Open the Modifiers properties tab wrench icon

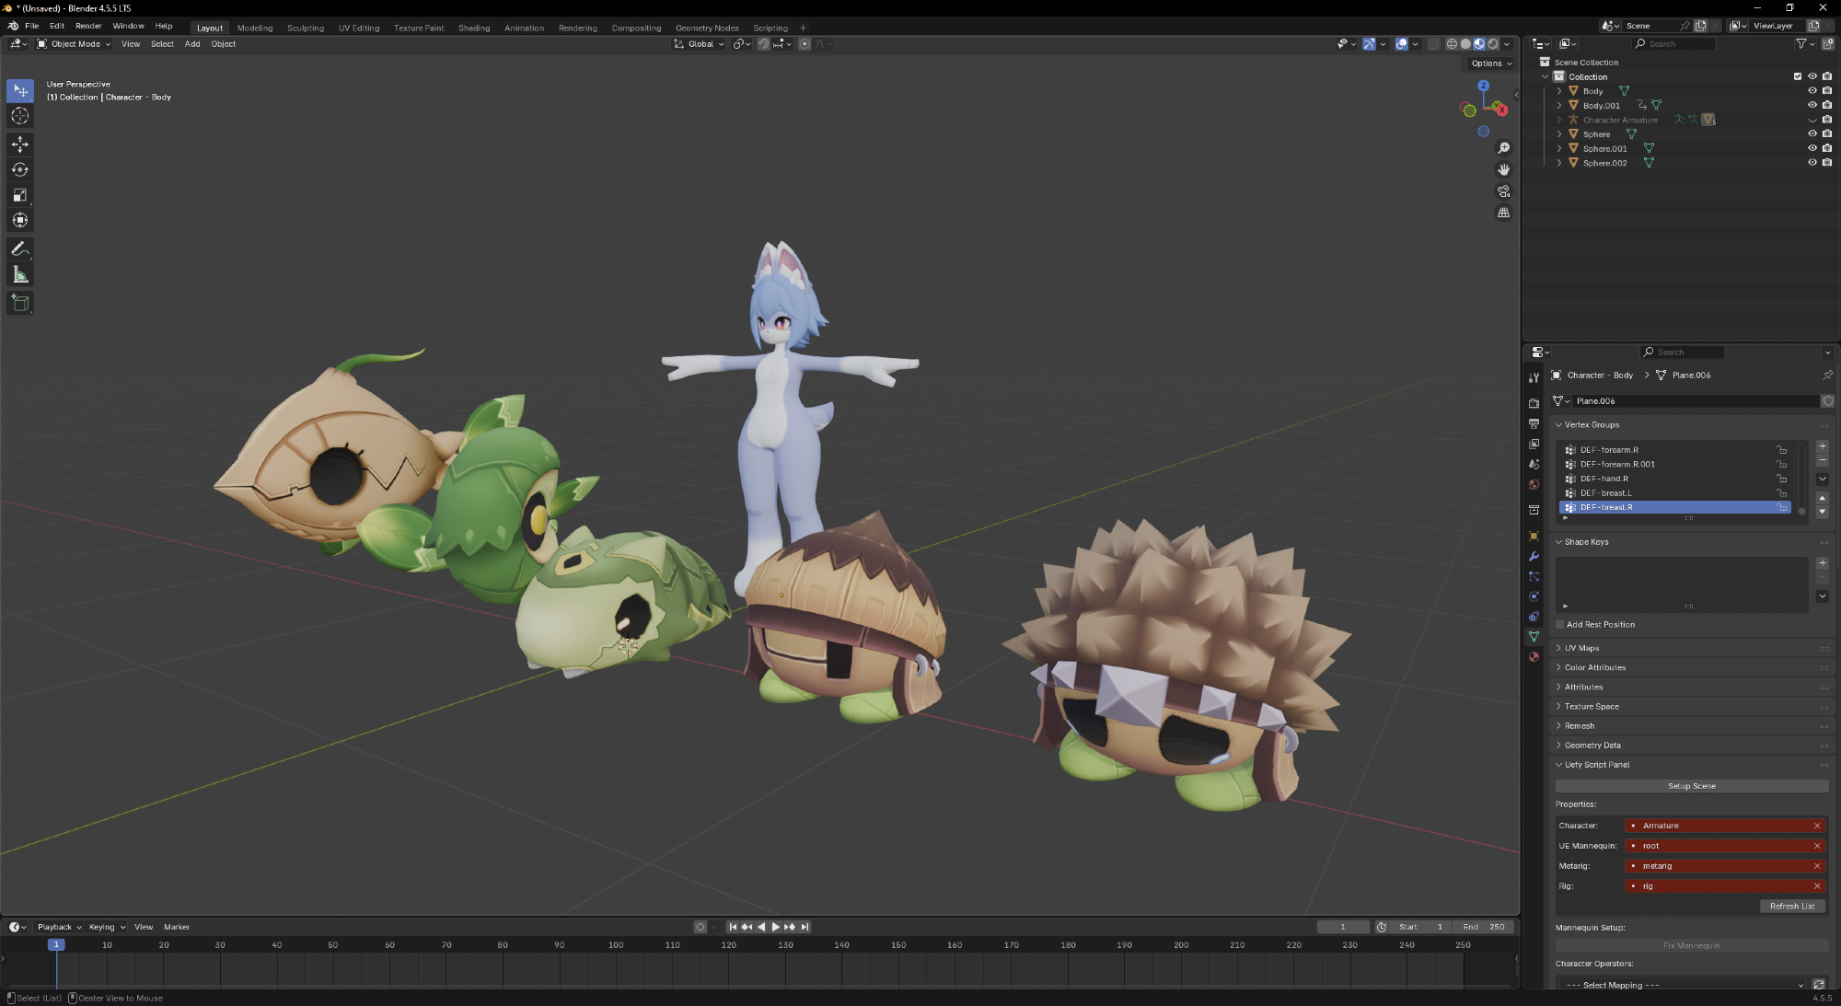[1534, 556]
